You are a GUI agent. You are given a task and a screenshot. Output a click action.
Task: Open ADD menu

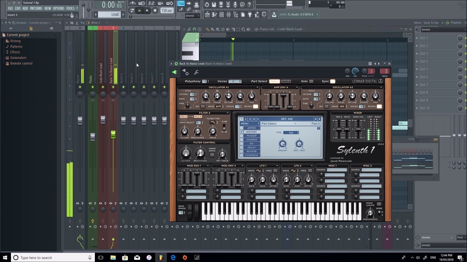click(x=25, y=8)
